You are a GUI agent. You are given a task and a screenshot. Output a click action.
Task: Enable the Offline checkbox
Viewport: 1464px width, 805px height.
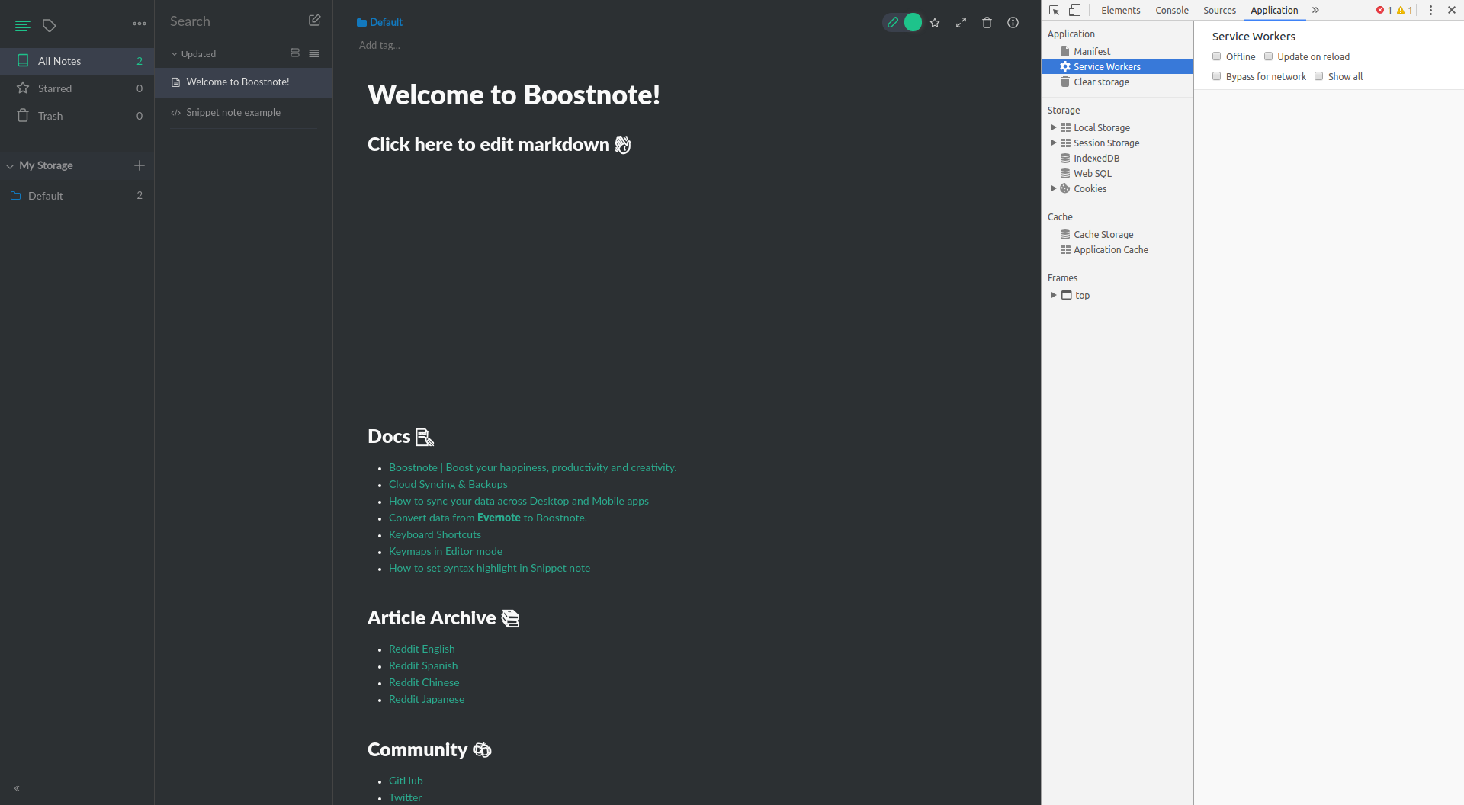coord(1217,56)
